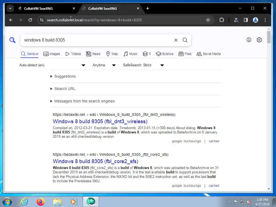
Task: Click betawiki.net URL of fbl_core2_sfs result
Action: [x=111, y=154]
